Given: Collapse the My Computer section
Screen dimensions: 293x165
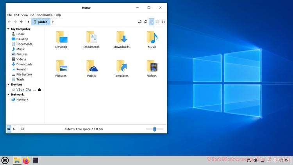Looking at the screenshot, I should (x=8, y=29).
